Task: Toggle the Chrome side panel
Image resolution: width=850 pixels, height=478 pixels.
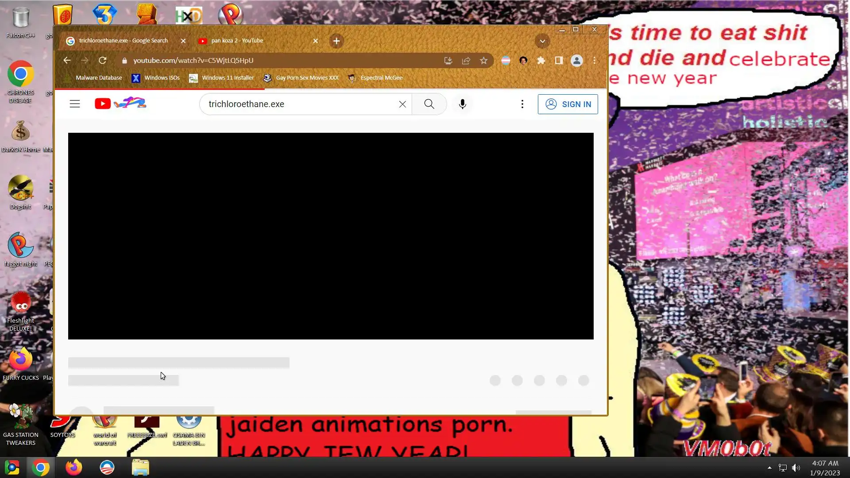Action: [559, 61]
